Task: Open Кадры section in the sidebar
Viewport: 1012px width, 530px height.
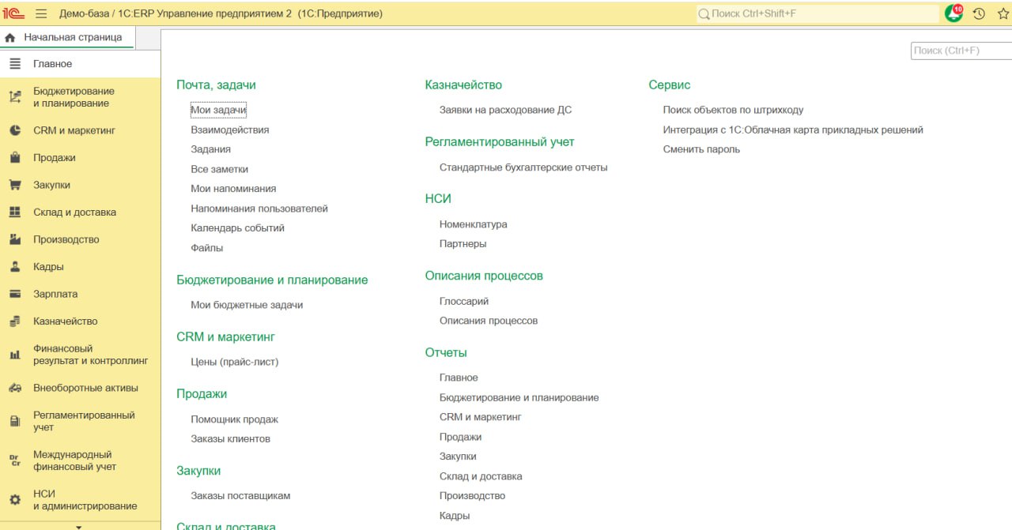Action: pos(48,267)
